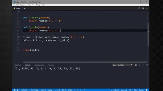Open the Debug menu
Screen dimensions: 163x91
pos(38,5)
